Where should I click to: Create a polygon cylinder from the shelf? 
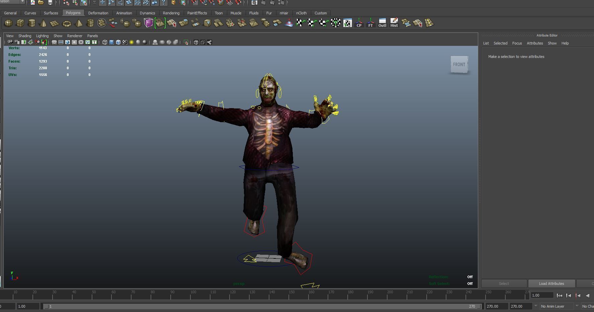click(31, 23)
